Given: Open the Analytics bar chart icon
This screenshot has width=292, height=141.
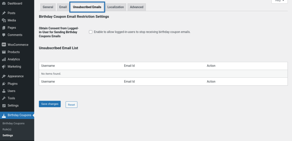Looking at the screenshot, I should (4, 59).
